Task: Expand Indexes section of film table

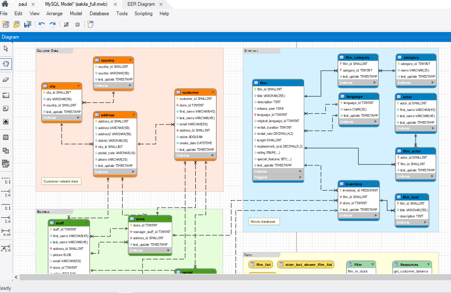Action: 300,171
